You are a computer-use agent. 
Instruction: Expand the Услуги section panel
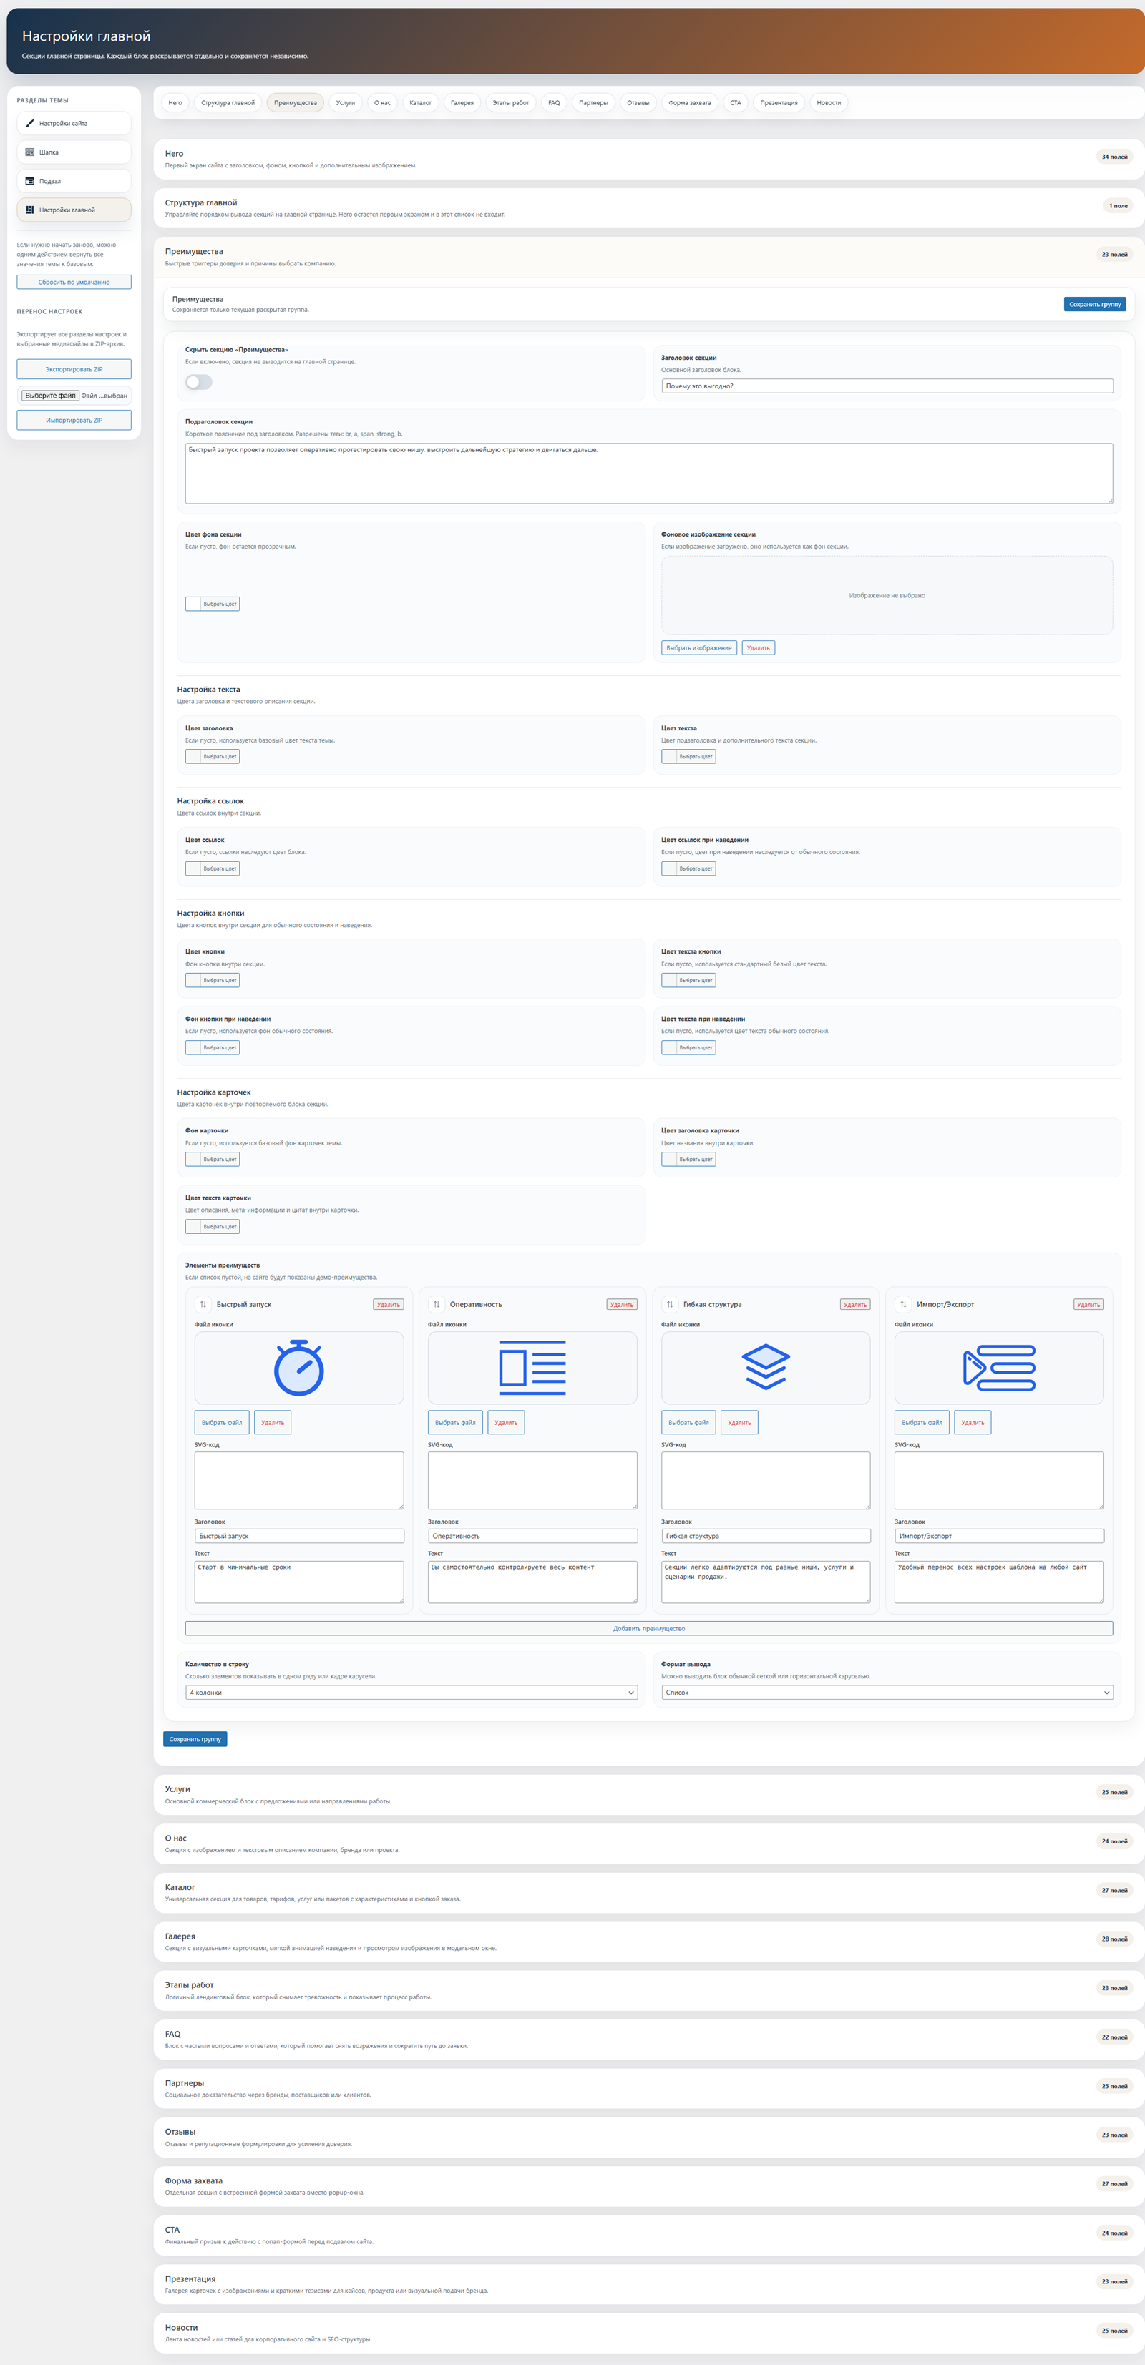[x=648, y=1795]
